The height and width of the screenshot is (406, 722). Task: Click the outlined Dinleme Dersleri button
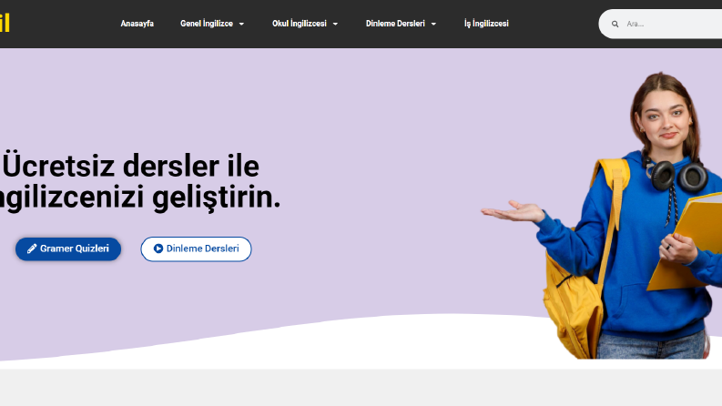(x=196, y=249)
